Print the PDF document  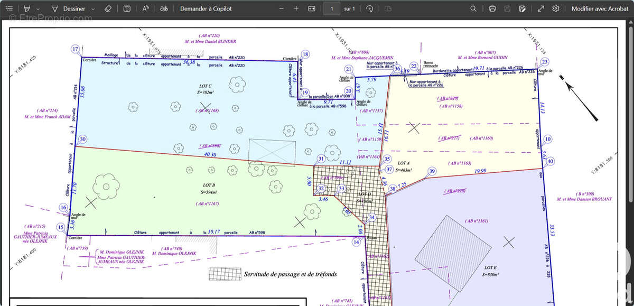tap(492, 9)
